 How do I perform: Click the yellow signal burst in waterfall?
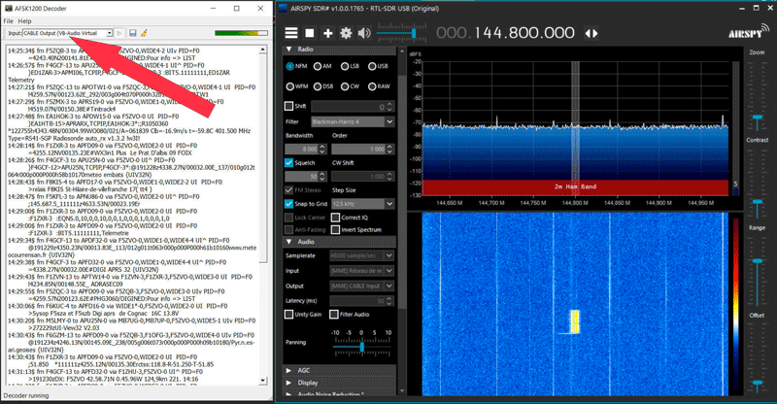pyautogui.click(x=575, y=321)
